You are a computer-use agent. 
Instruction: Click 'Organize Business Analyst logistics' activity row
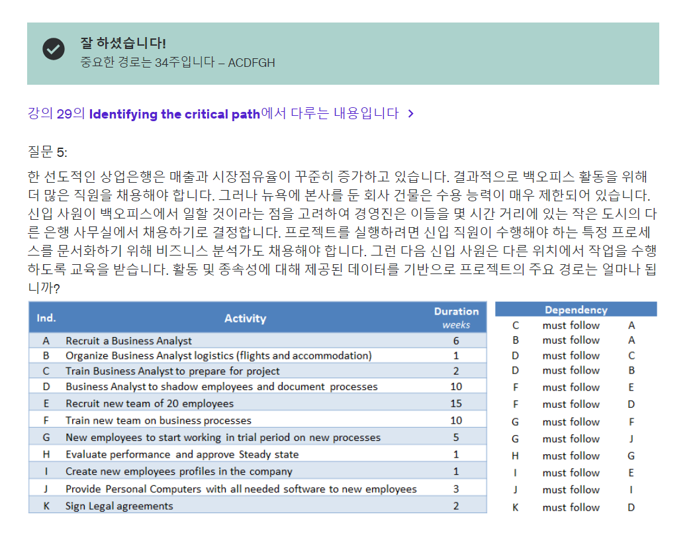point(257,356)
